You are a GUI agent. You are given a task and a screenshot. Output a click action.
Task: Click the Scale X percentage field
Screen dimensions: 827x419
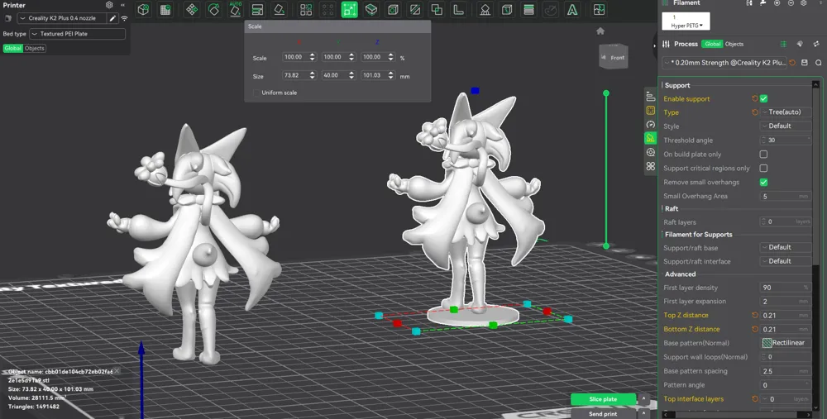coord(294,57)
